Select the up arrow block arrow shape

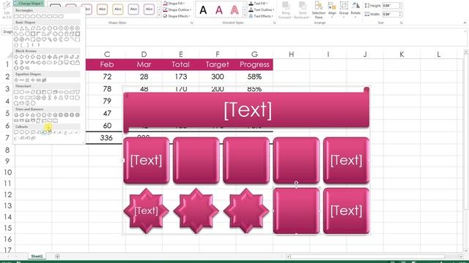27,57
